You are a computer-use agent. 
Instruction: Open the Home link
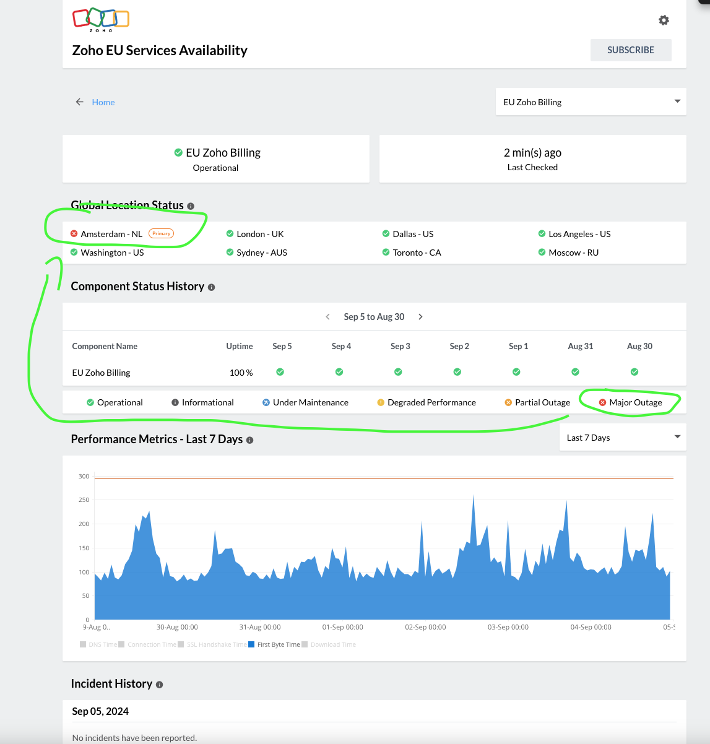click(103, 102)
